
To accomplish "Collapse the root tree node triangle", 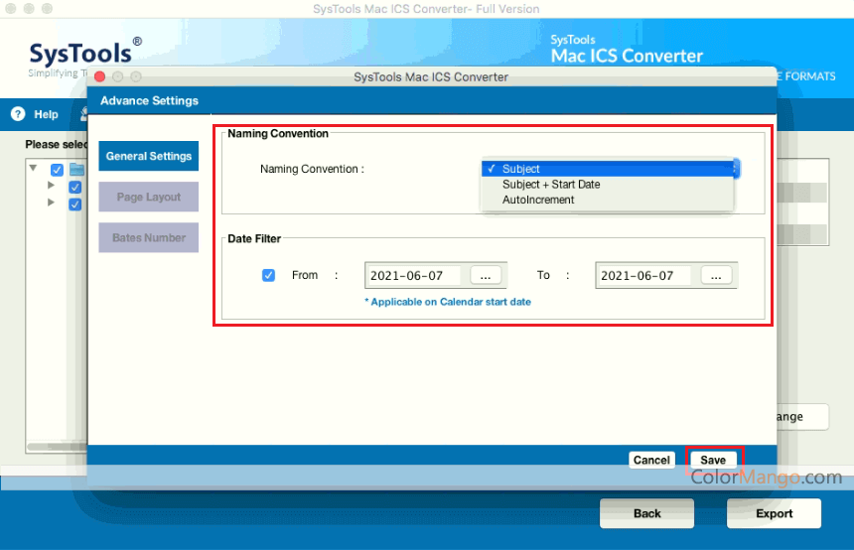I will 34,169.
